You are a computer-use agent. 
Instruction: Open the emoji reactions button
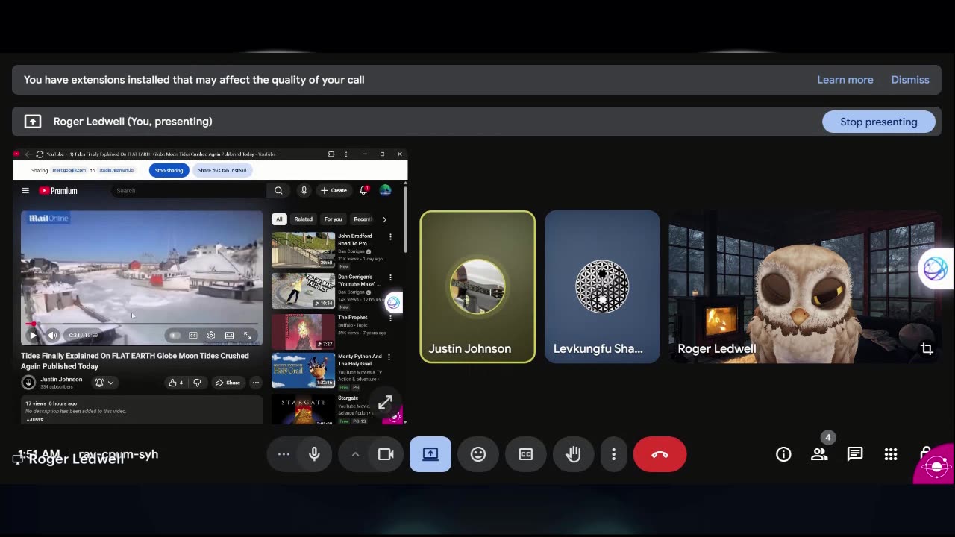pyautogui.click(x=478, y=454)
